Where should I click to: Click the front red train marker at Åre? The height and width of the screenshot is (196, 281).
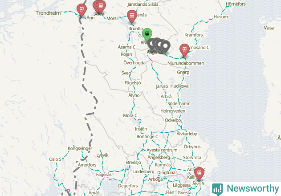pos(101,6)
